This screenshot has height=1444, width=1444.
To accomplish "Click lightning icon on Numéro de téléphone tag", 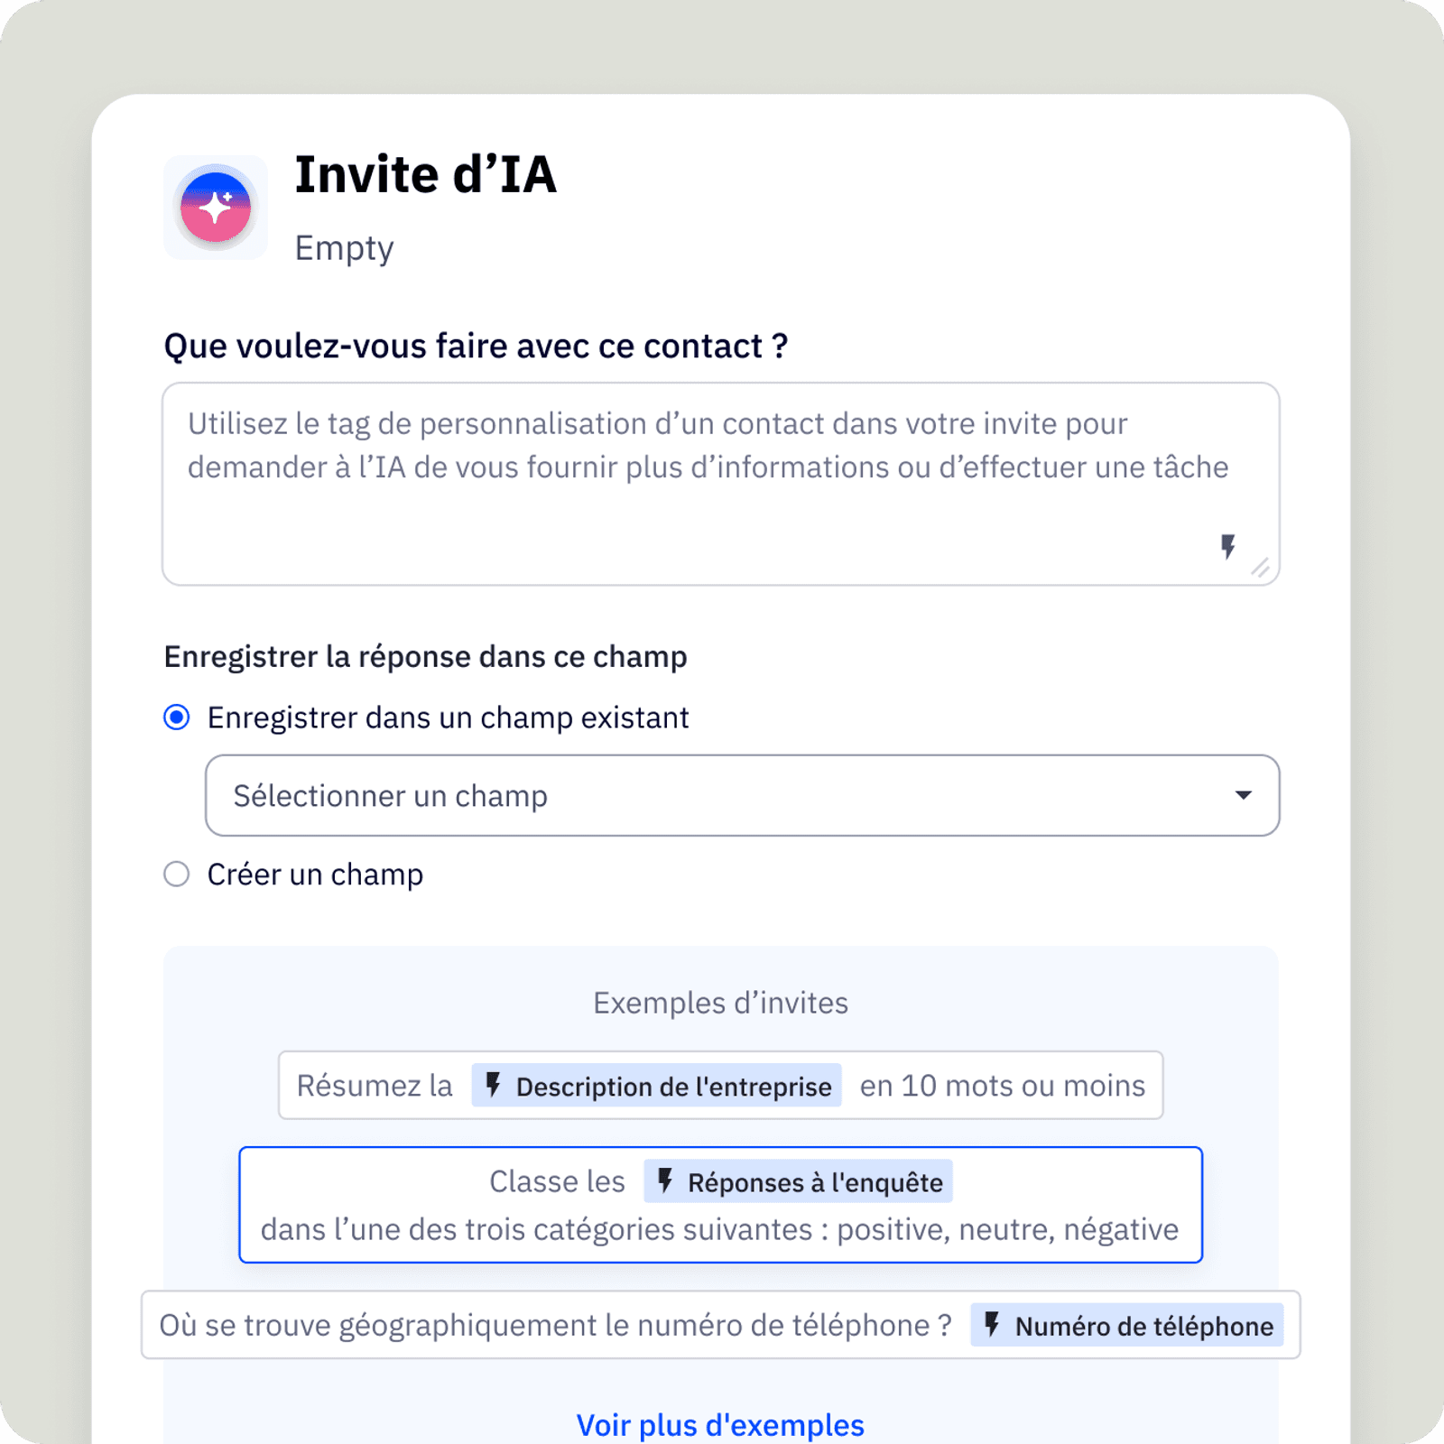I will 992,1324.
